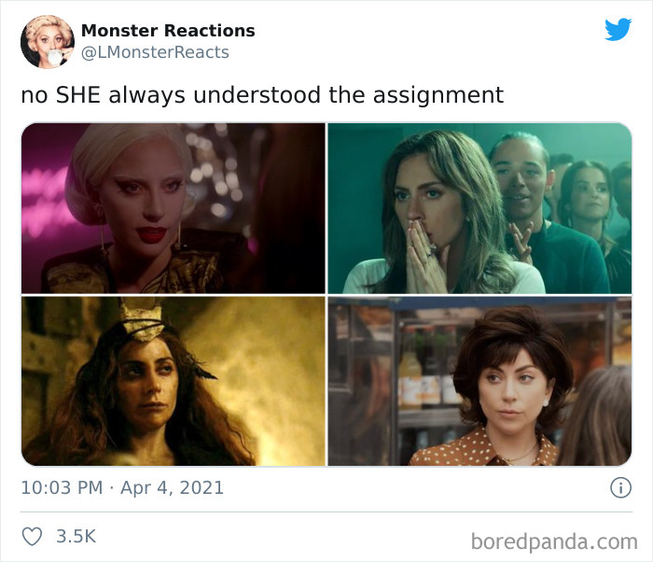Image resolution: width=653 pixels, height=562 pixels.
Task: Open the @LMonsterReacts handle link
Action: 155,52
